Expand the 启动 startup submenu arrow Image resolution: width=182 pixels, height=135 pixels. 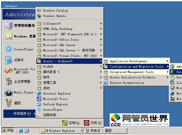tap(101, 88)
